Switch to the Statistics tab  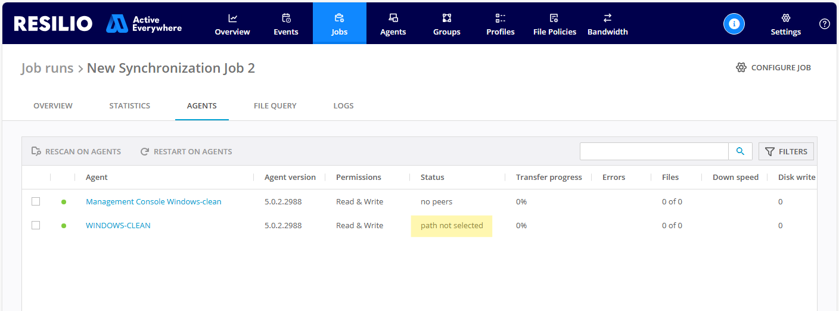(x=129, y=105)
